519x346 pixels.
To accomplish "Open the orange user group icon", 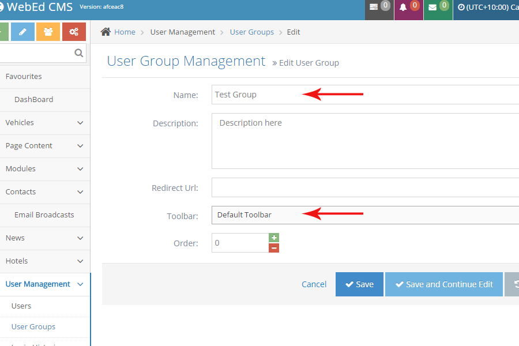I will (48, 32).
